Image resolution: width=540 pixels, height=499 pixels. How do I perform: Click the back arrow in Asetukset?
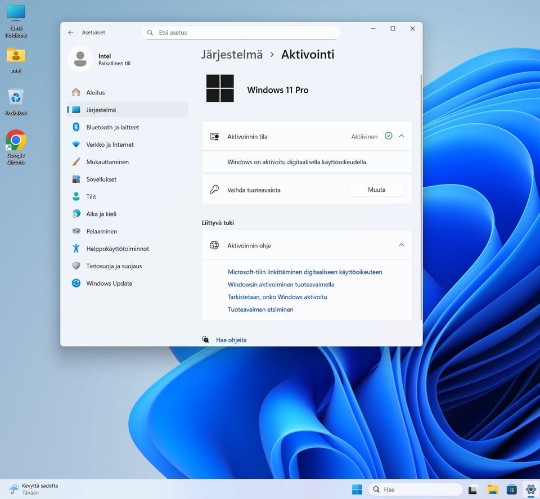tap(70, 33)
